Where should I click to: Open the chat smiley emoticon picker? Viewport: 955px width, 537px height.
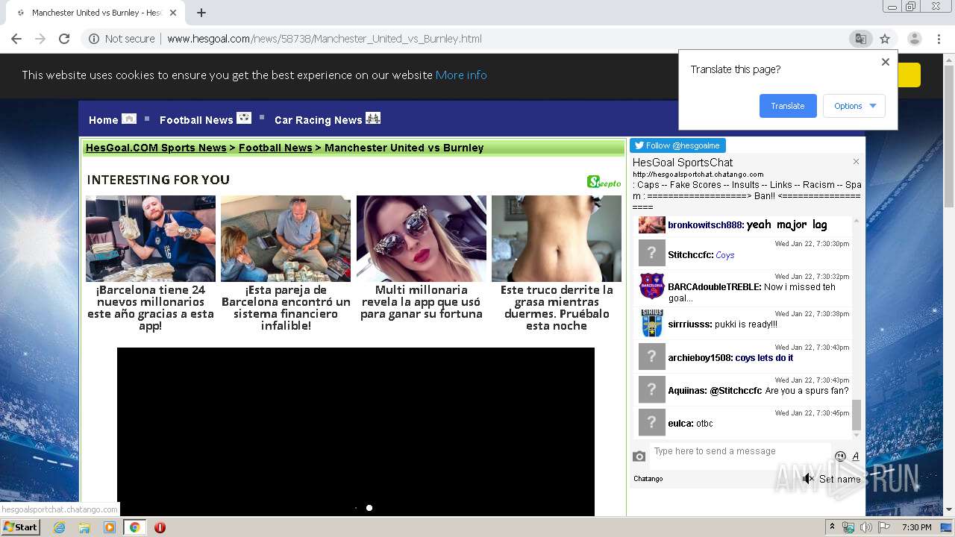(840, 456)
